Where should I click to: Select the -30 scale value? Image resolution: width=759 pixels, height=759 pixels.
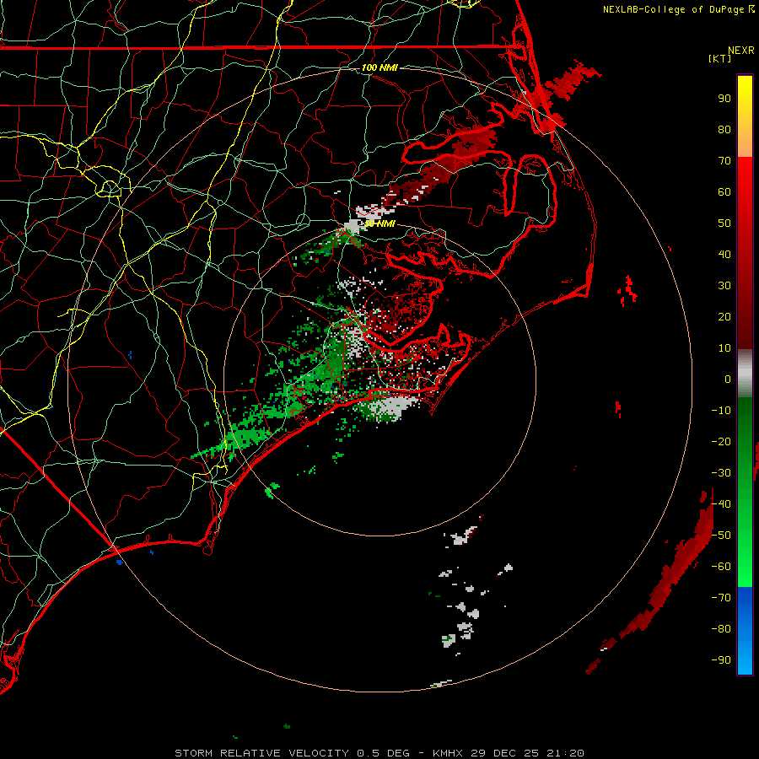[x=721, y=473]
